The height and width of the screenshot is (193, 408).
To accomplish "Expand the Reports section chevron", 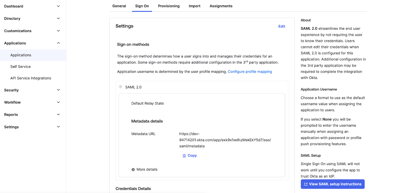I will 58,115.
